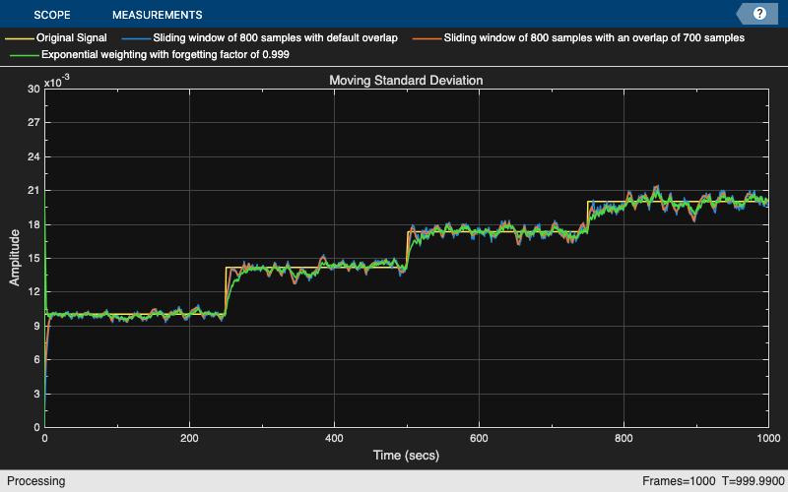Click the Time (secs) x-axis label
This screenshot has height=492, width=788.
(x=406, y=456)
